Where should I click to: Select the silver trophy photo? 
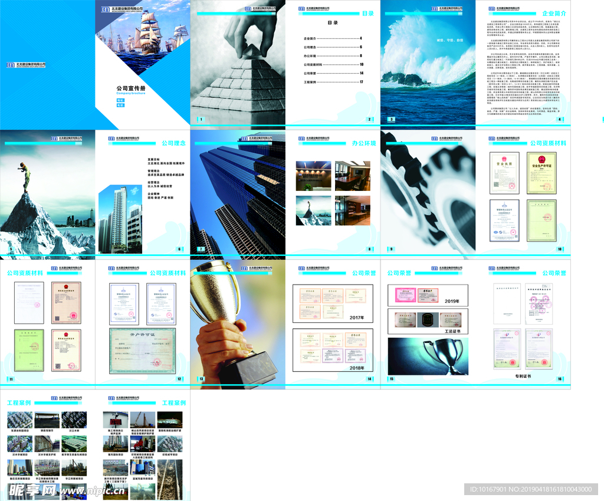pos(428,356)
